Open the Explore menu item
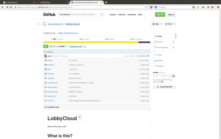 point(113,15)
